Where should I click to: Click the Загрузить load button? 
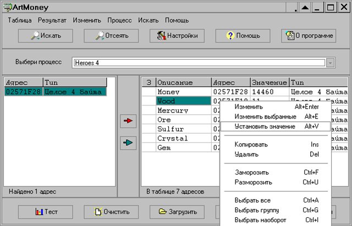tap(177, 211)
